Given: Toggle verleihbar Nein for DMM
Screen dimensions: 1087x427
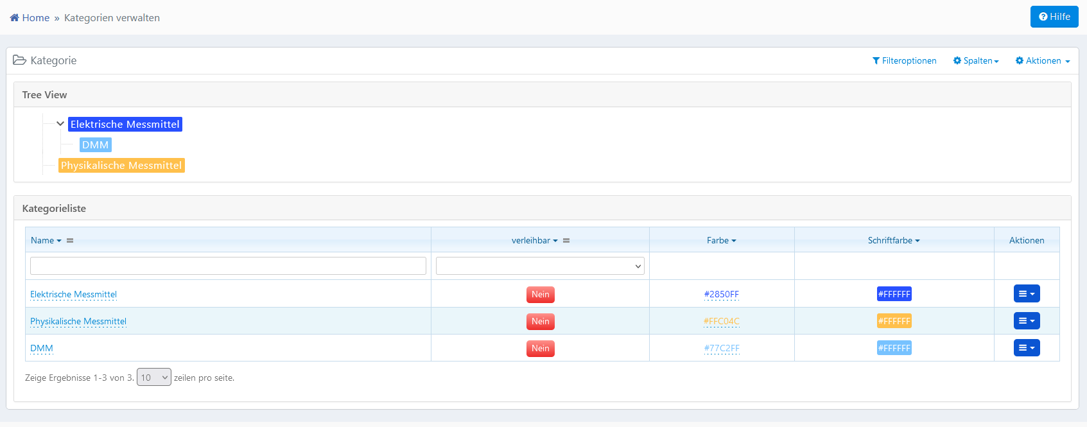Looking at the screenshot, I should (540, 349).
